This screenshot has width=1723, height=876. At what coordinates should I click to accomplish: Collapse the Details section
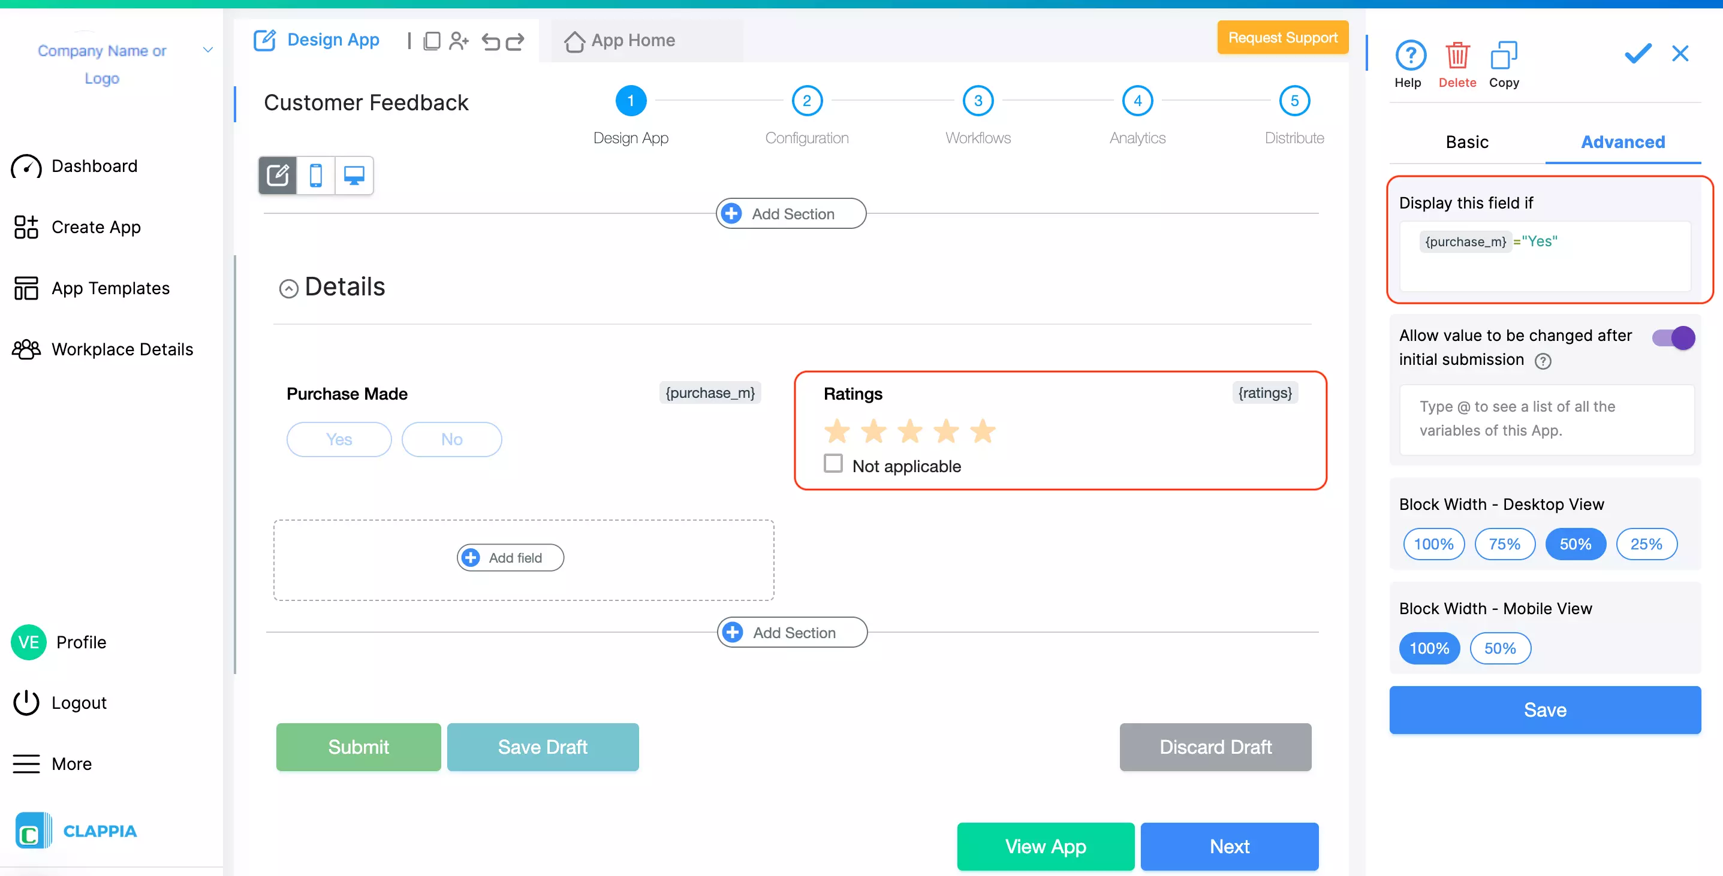pos(288,289)
